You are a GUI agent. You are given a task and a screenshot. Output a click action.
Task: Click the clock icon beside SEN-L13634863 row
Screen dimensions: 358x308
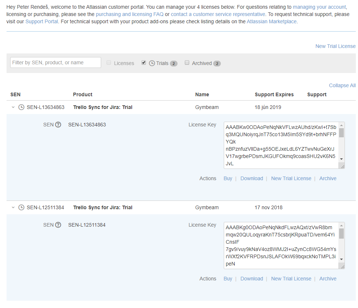21,107
